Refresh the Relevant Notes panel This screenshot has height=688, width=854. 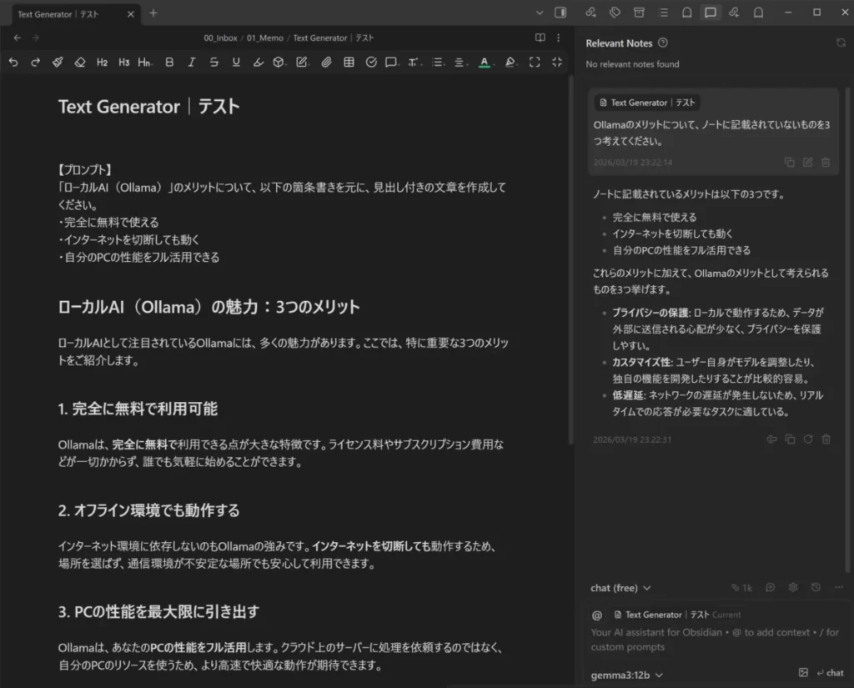[841, 43]
